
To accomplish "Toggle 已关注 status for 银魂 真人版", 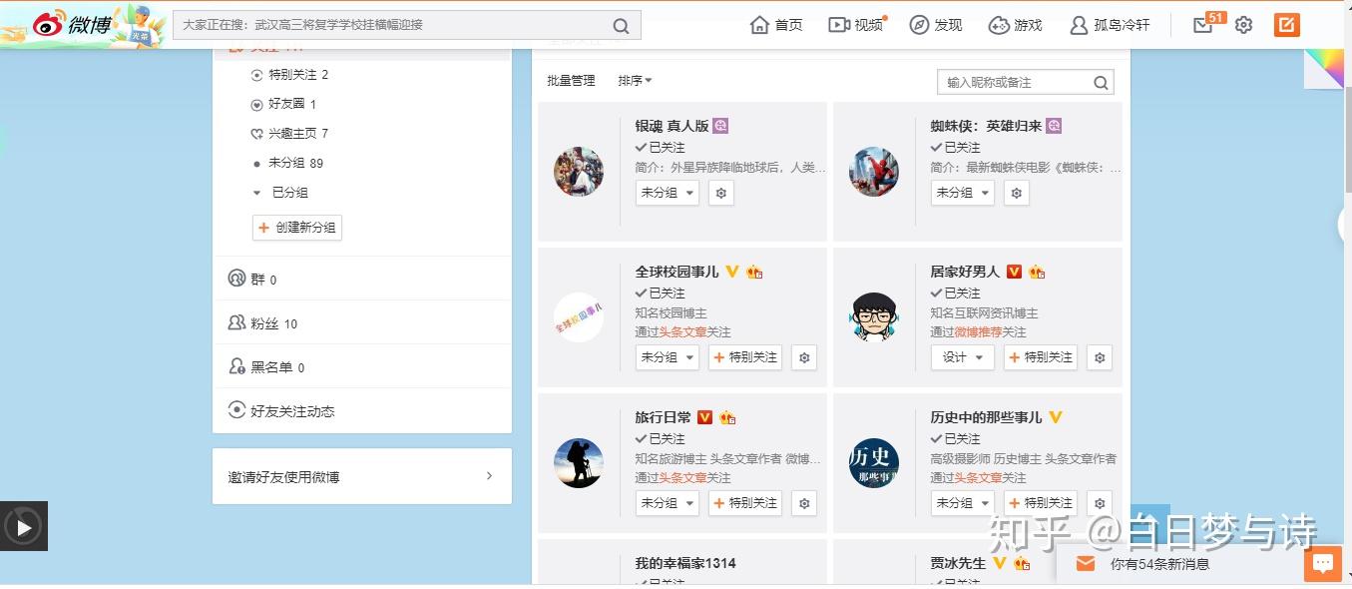I will click(661, 148).
